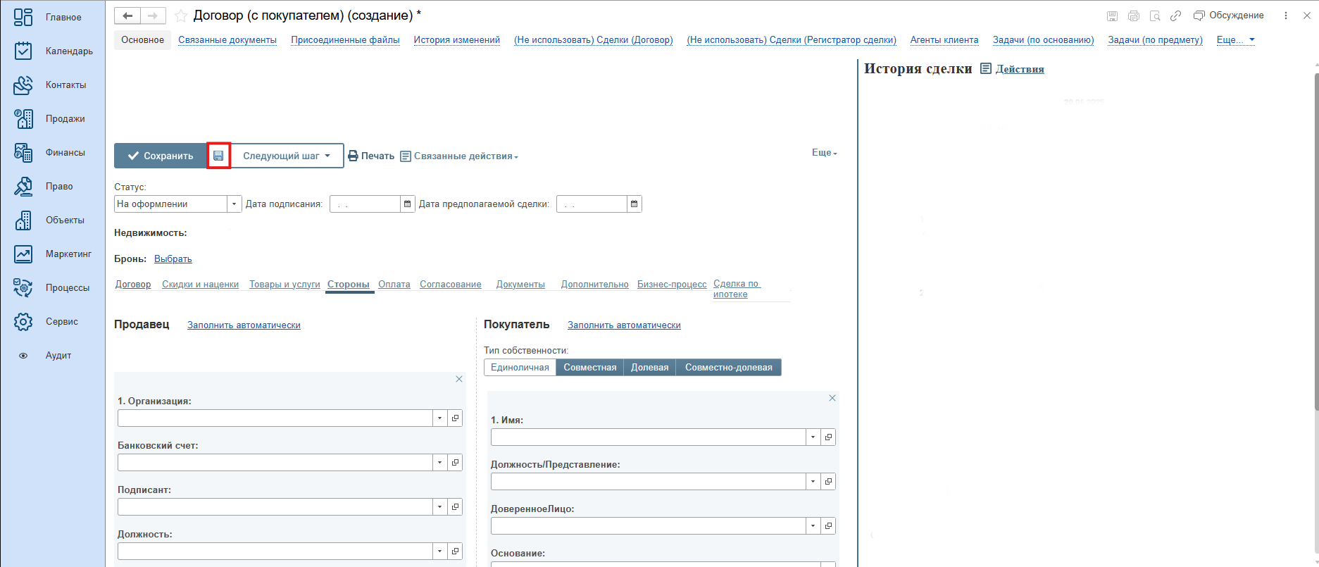Screen dimensions: 1319x567
Task: Select Единоличная ownership type
Action: (520, 368)
